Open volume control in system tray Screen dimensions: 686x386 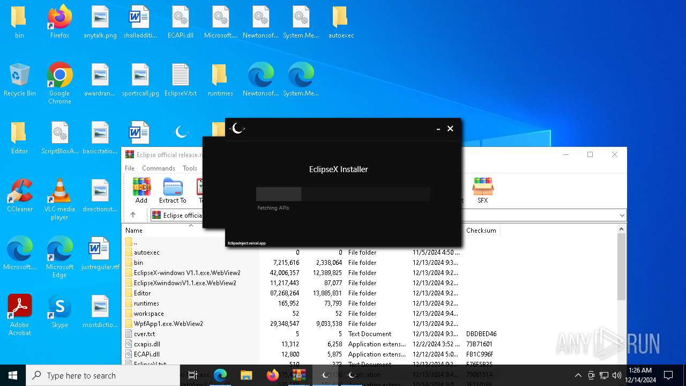[x=616, y=375]
